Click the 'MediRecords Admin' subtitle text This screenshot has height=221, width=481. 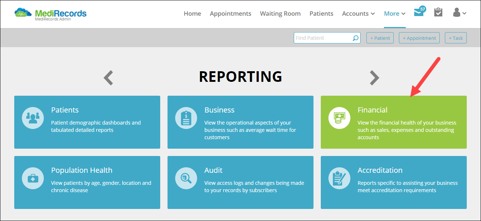click(53, 19)
